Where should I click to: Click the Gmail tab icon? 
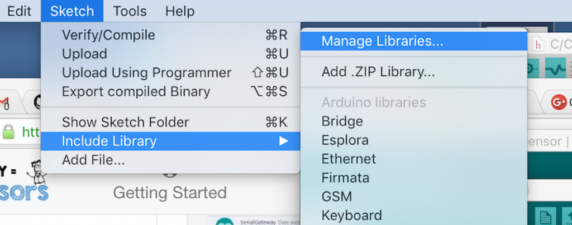pyautogui.click(x=4, y=102)
